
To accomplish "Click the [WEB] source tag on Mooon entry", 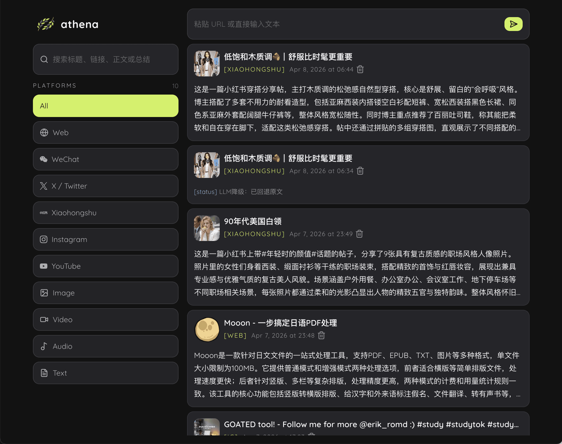I will coord(235,335).
